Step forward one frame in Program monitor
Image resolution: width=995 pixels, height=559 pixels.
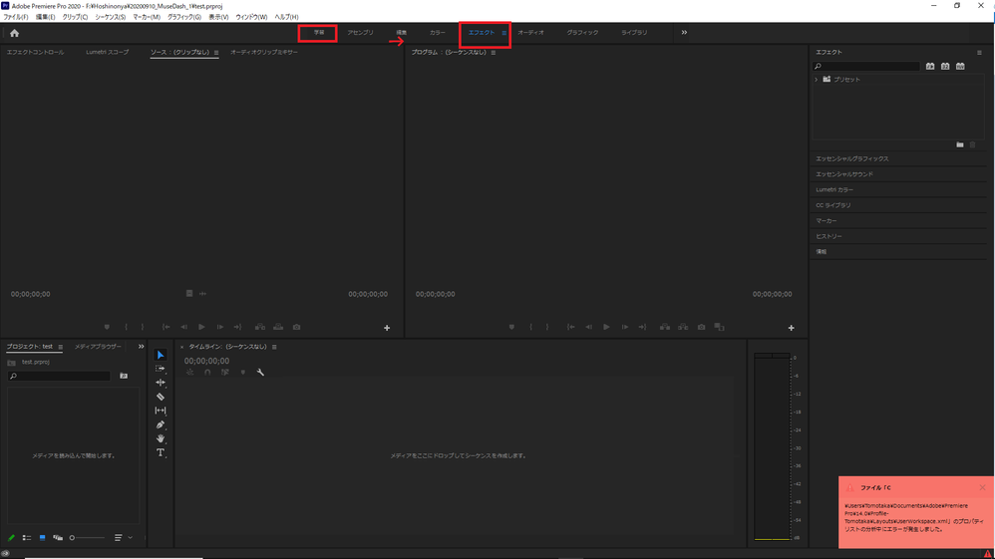pyautogui.click(x=624, y=328)
